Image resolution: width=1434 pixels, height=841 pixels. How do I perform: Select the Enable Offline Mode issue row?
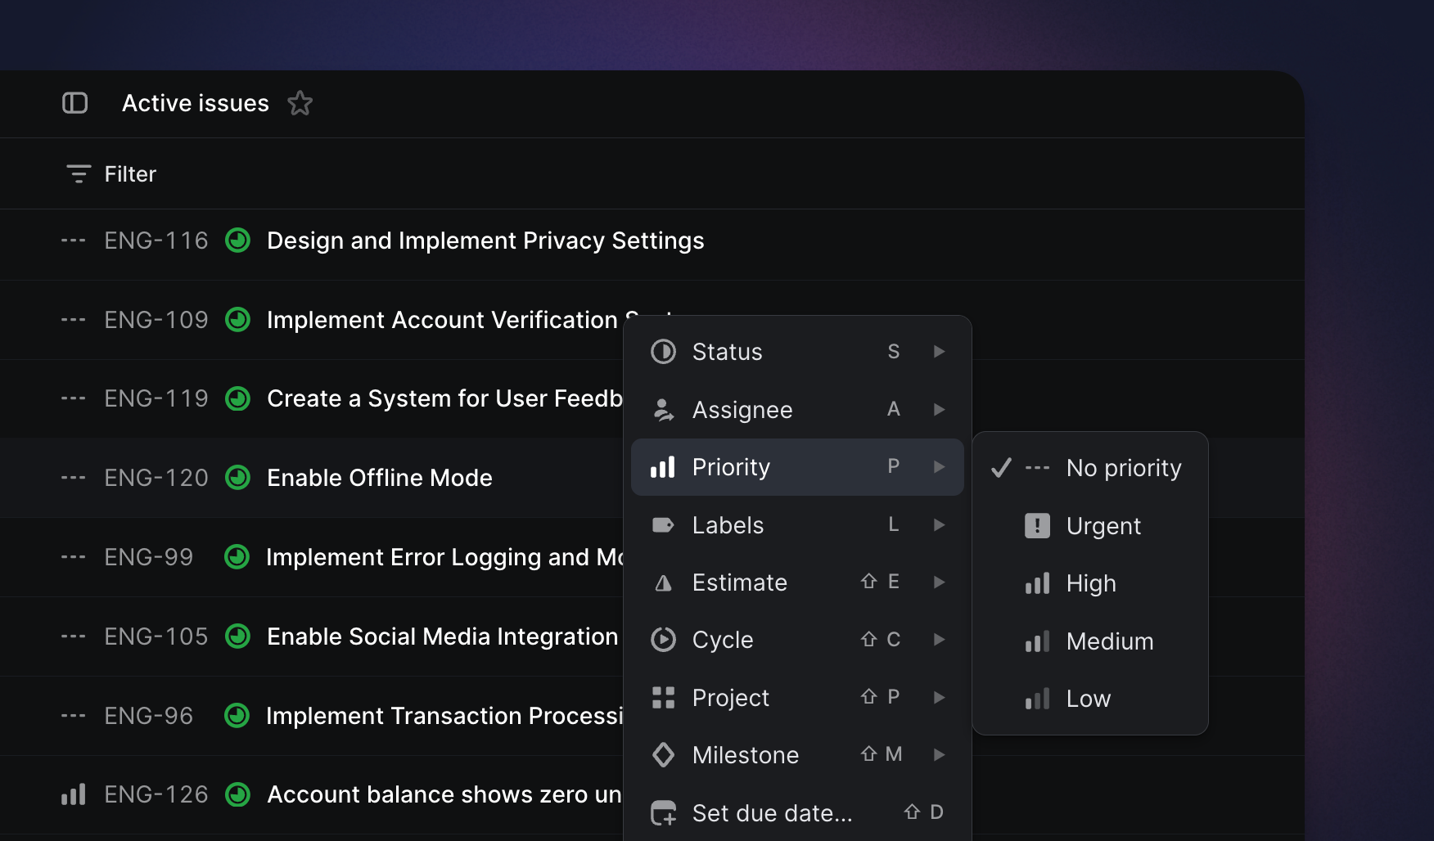380,478
